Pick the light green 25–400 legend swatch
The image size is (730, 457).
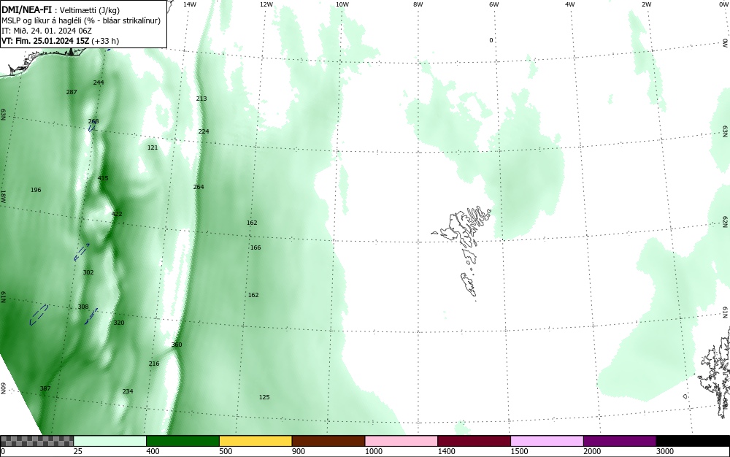[x=110, y=441]
